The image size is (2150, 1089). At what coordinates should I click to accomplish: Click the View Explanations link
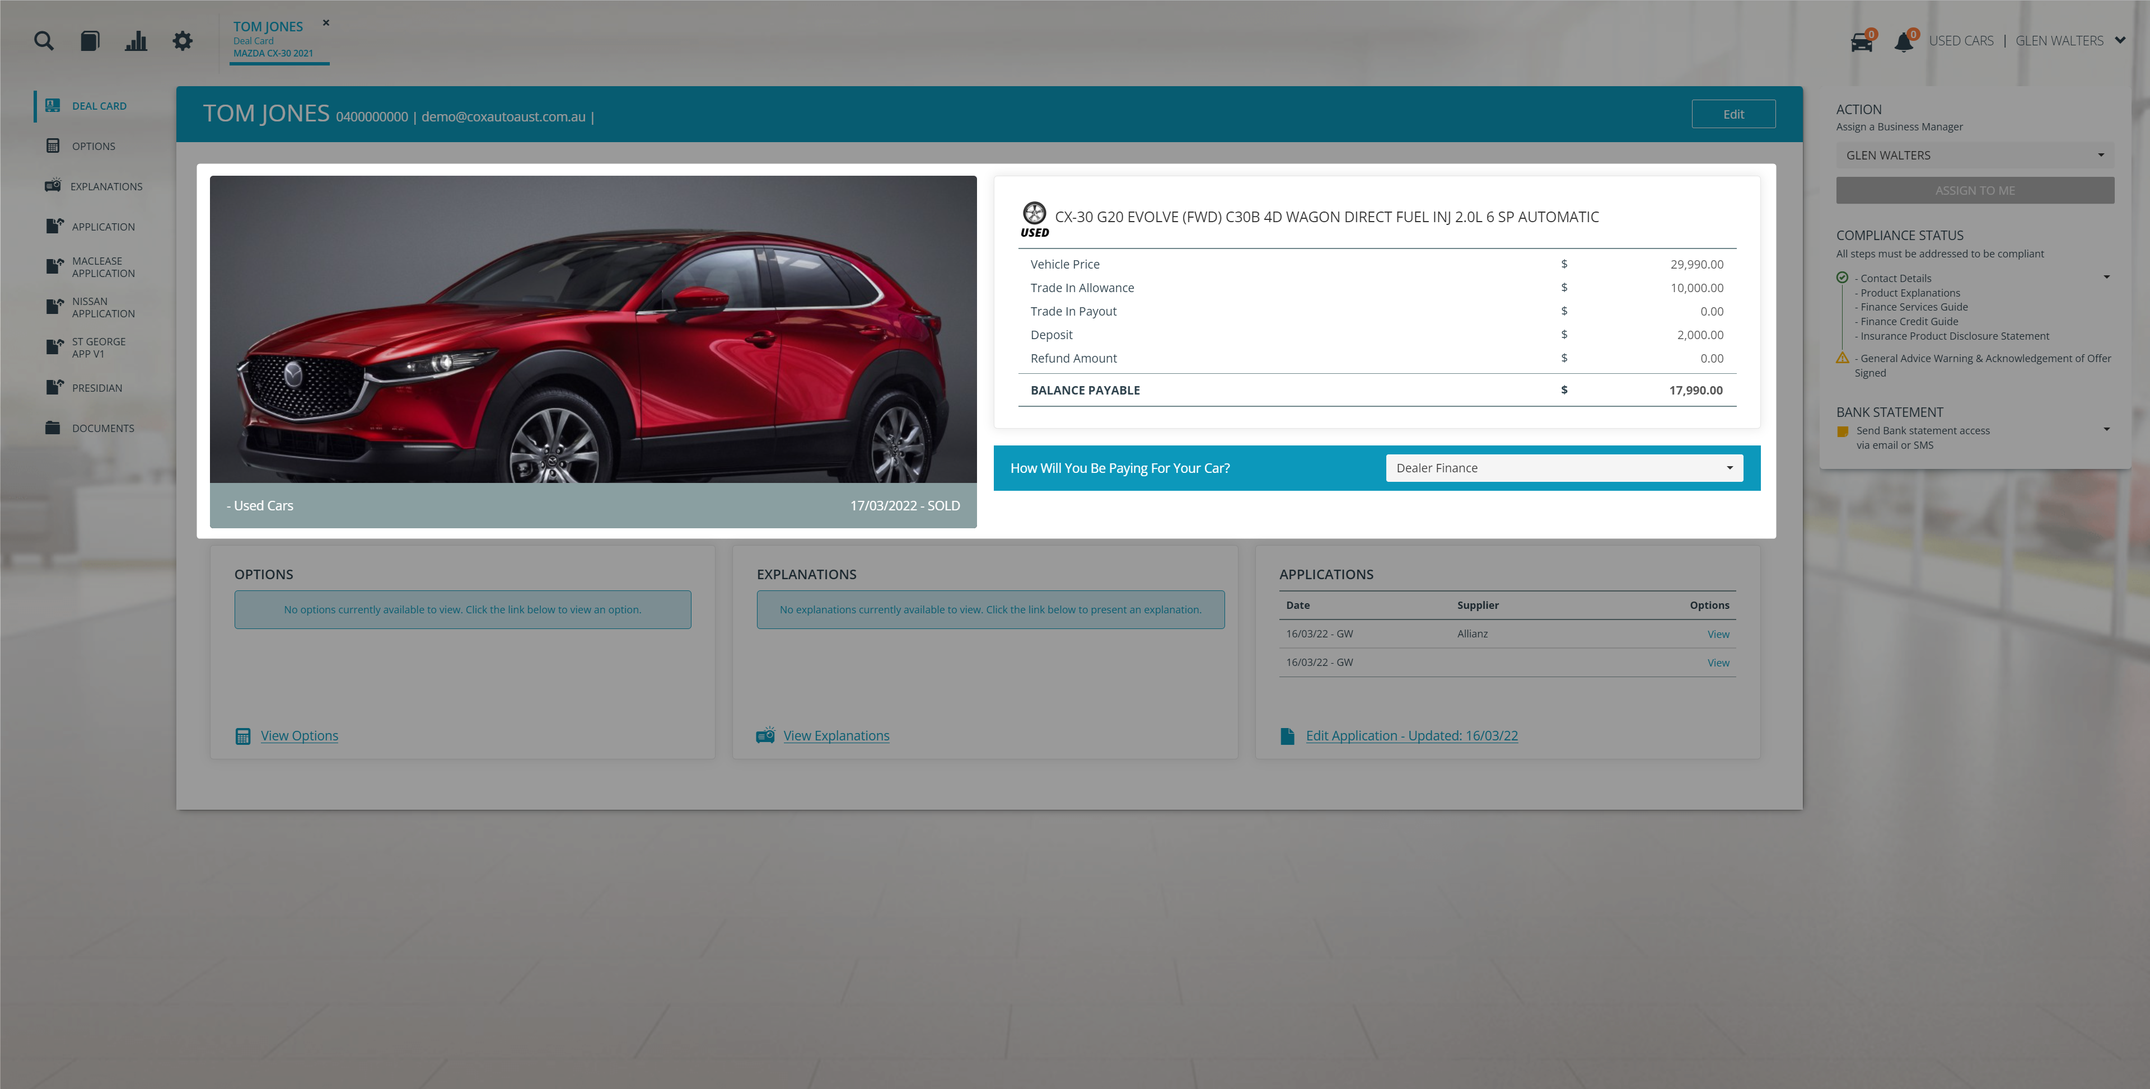point(835,735)
